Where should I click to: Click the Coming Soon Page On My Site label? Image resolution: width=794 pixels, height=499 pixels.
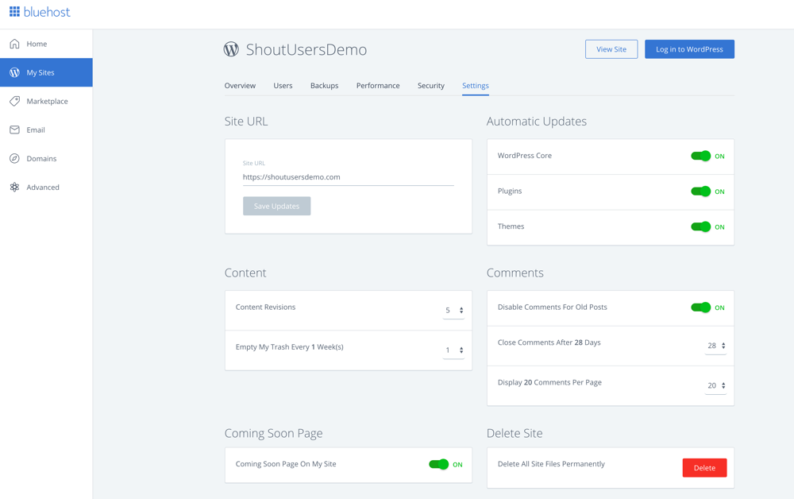click(286, 464)
